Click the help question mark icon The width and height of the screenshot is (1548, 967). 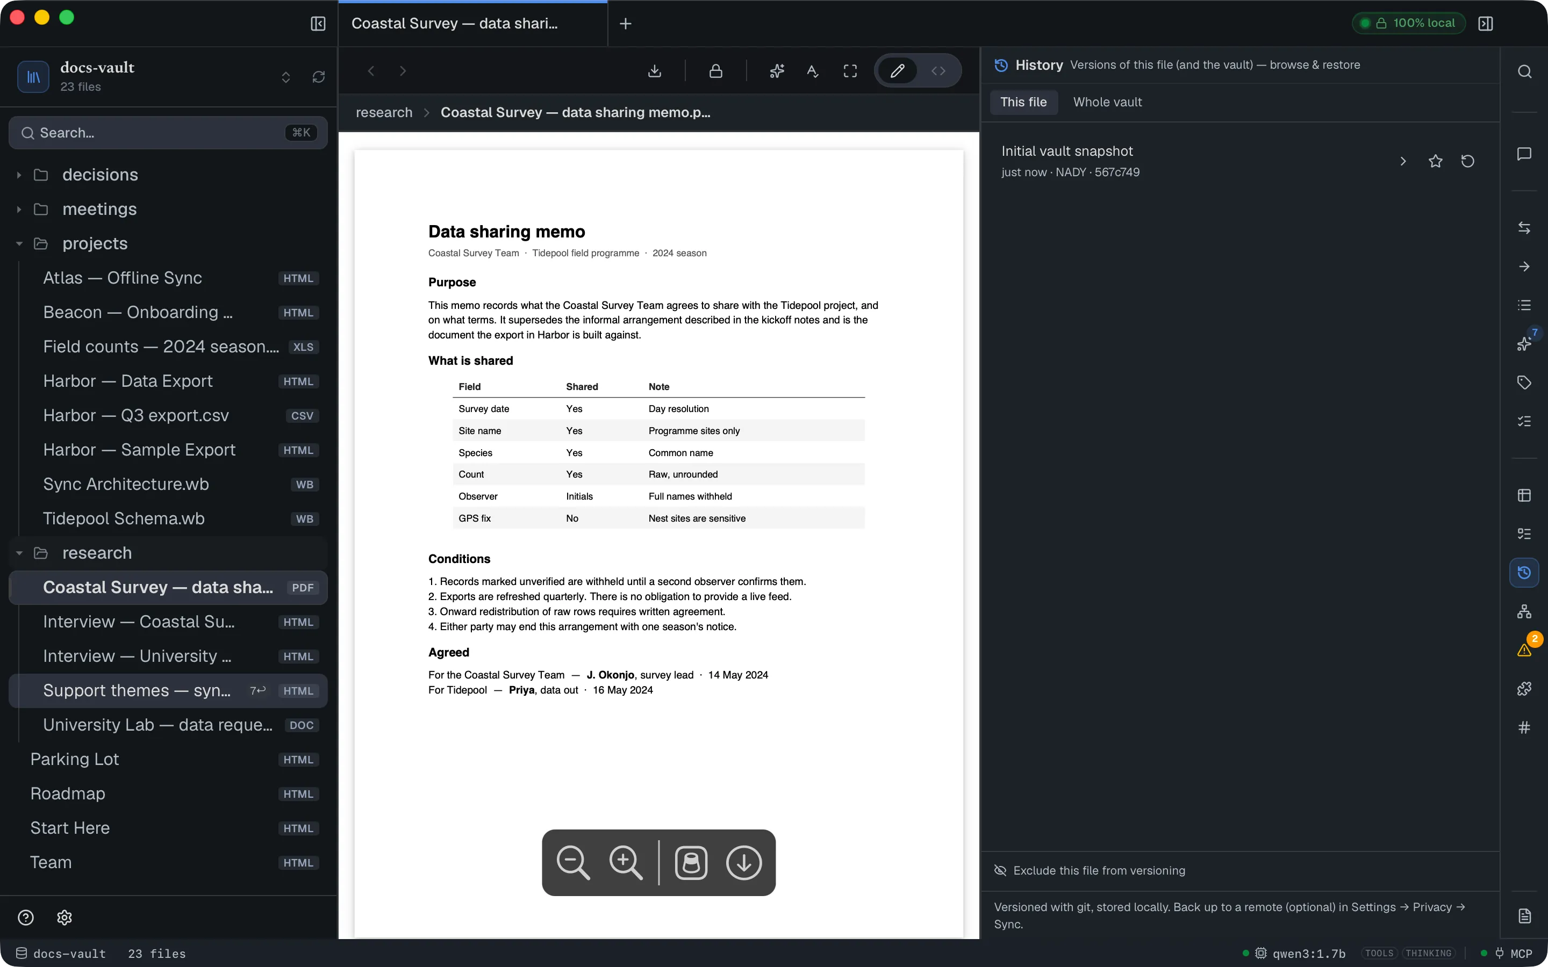(x=26, y=917)
